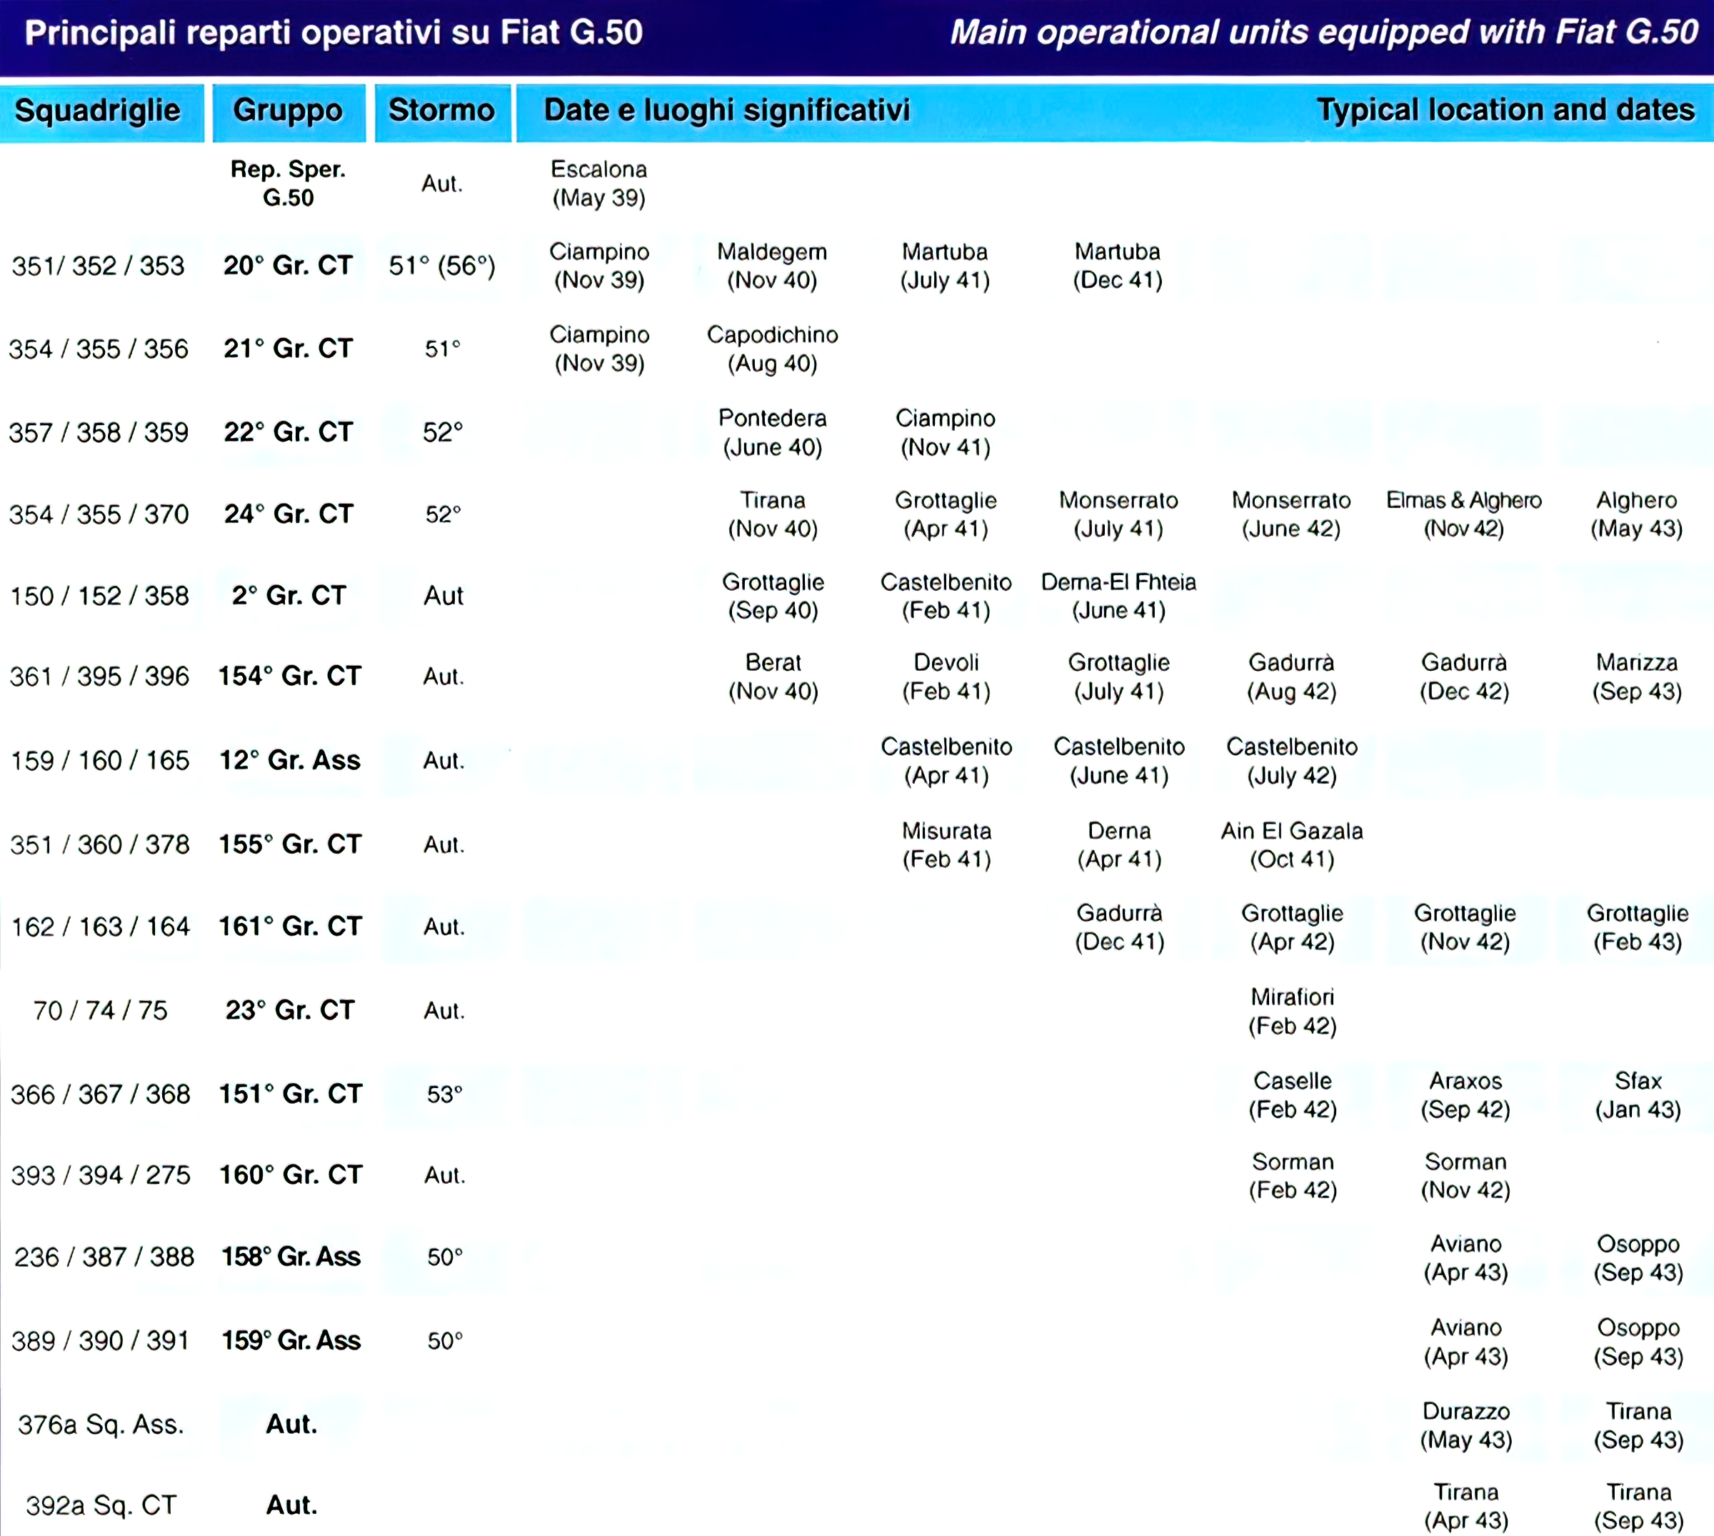Click the '392a Sq. CT' row label
Image resolution: width=1714 pixels, height=1536 pixels.
(101, 1505)
